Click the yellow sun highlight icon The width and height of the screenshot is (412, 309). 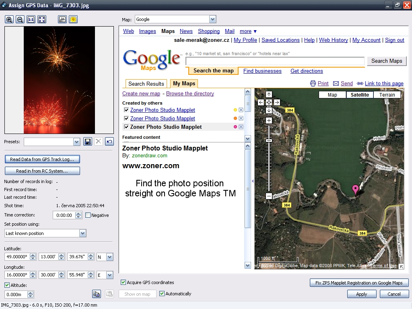[x=73, y=19]
